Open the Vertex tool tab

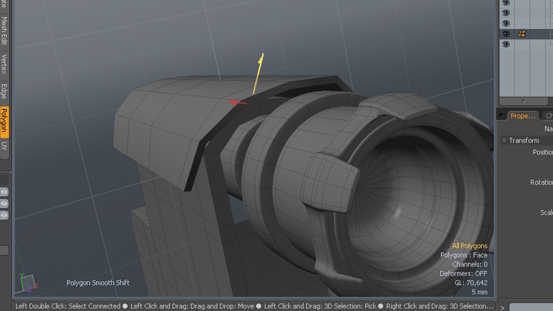[x=4, y=64]
